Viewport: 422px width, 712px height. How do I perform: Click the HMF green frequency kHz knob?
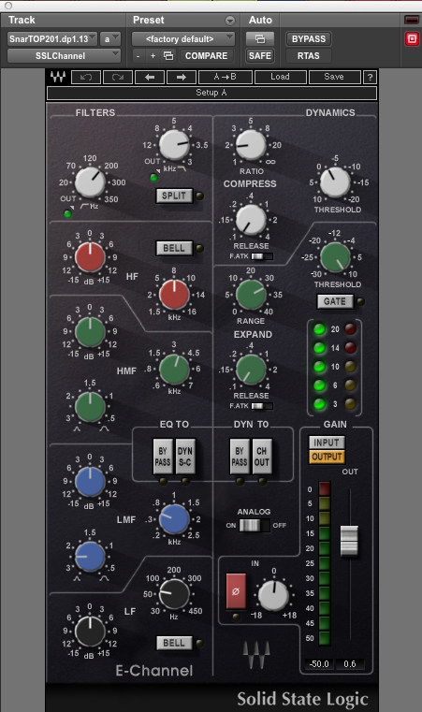[x=174, y=370]
